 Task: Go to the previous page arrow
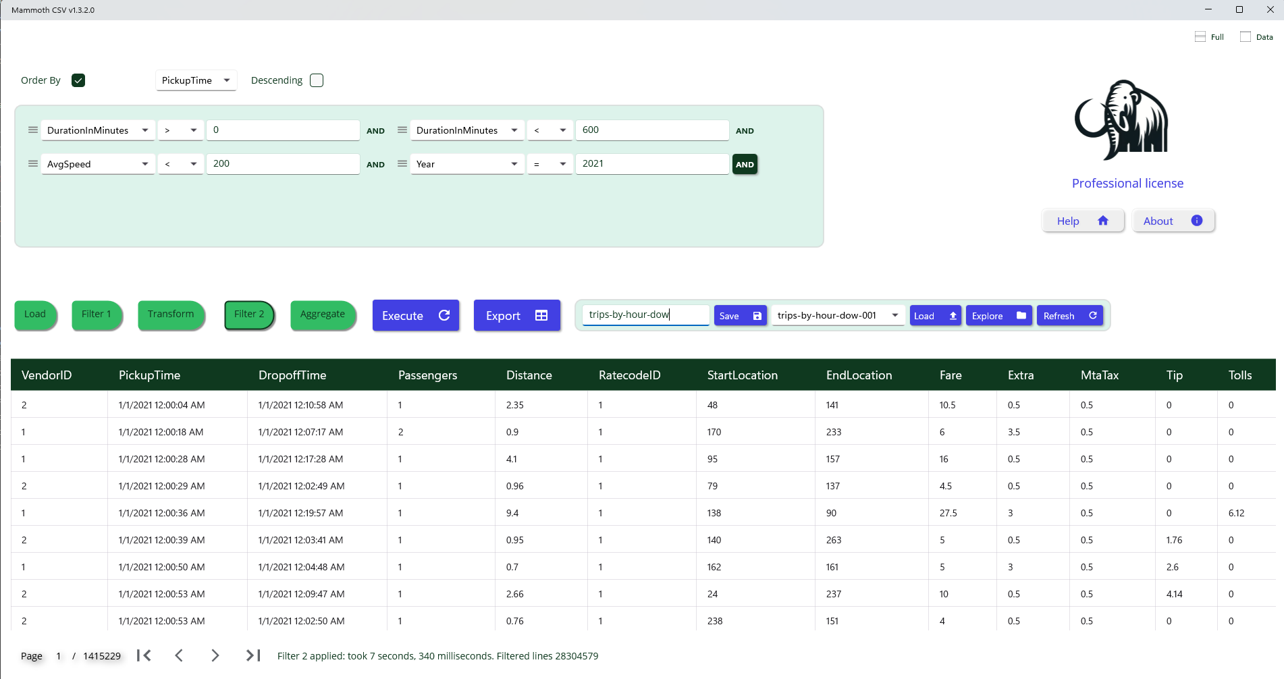pos(179,655)
